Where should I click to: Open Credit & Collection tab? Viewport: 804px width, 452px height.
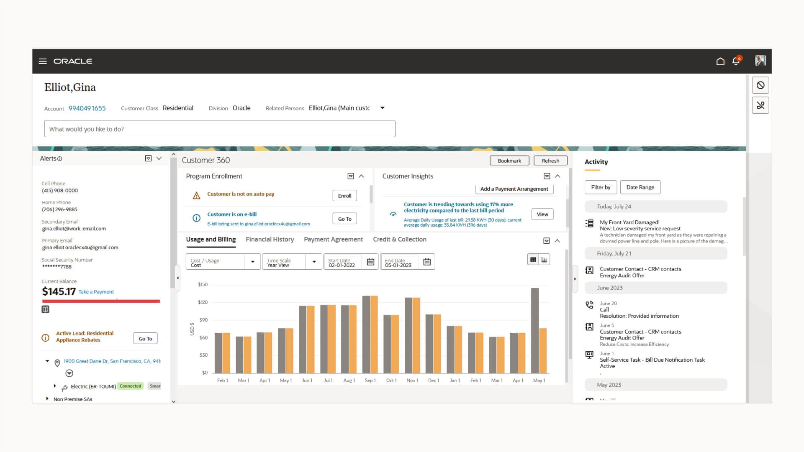point(399,240)
